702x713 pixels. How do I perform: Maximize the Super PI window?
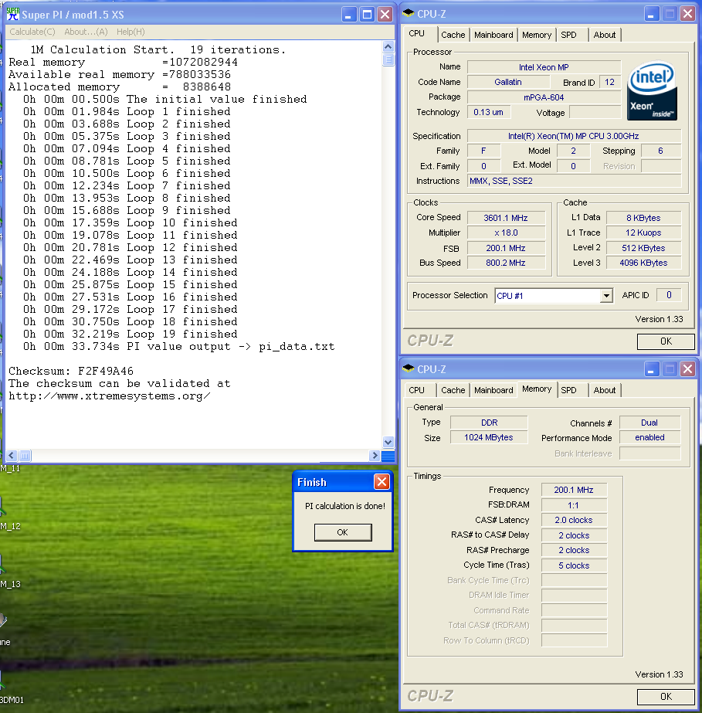[367, 15]
